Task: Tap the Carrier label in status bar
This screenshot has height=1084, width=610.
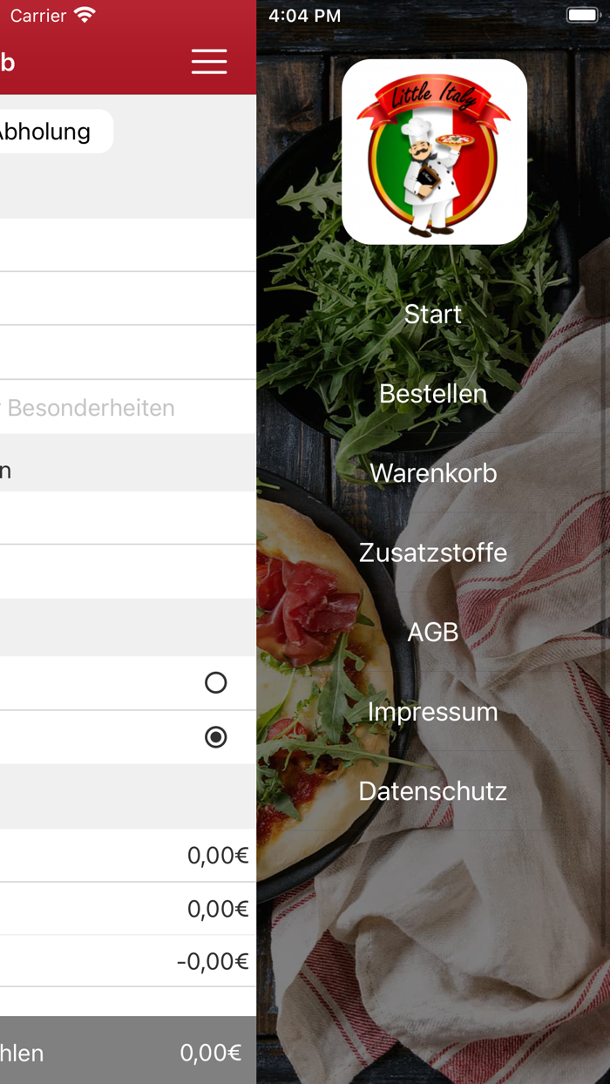Action: coord(38,15)
